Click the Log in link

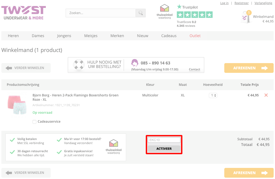224,3
